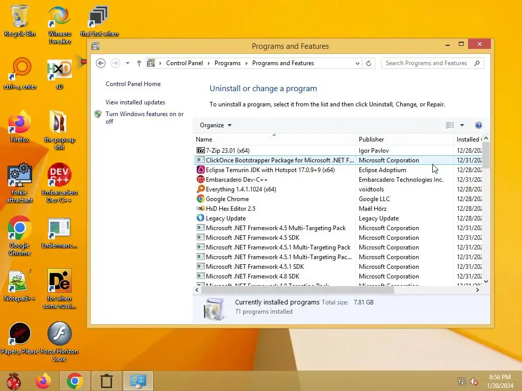Open the Organize dropdown menu

(x=216, y=125)
